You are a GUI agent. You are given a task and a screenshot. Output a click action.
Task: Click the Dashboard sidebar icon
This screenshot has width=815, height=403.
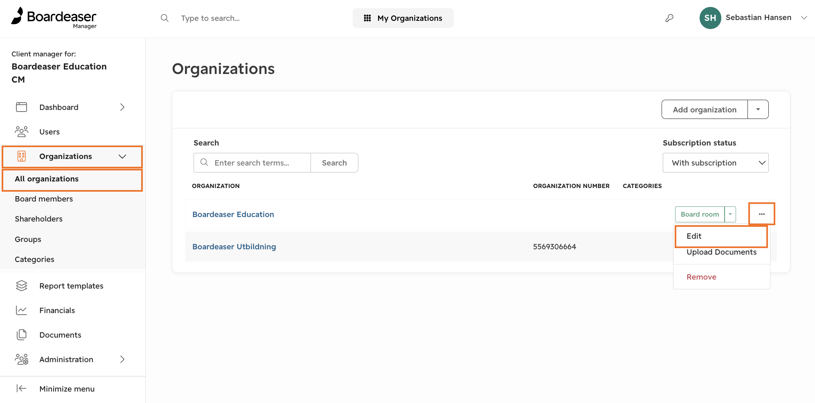coord(22,107)
